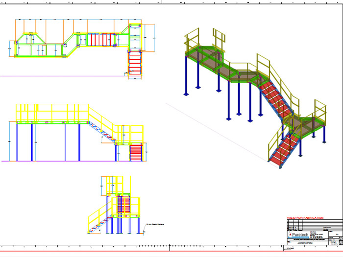Click the ACCESS PLATFORM drawing title text
This screenshot has height=257, width=343.
[x=306, y=242]
